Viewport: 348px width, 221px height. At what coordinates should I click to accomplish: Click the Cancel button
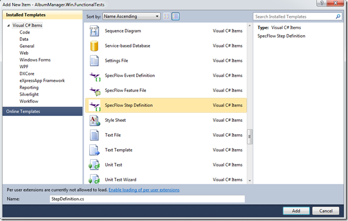(326, 211)
